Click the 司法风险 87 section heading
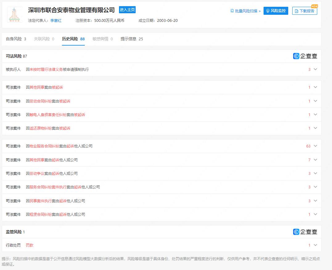Image resolution: width=332 pixels, height=270 pixels. (17, 56)
